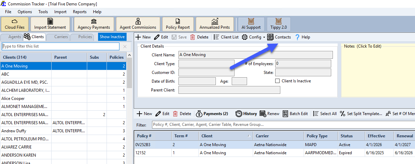Select client ANDERSON KAREN
The image size is (415, 164).
63,155
